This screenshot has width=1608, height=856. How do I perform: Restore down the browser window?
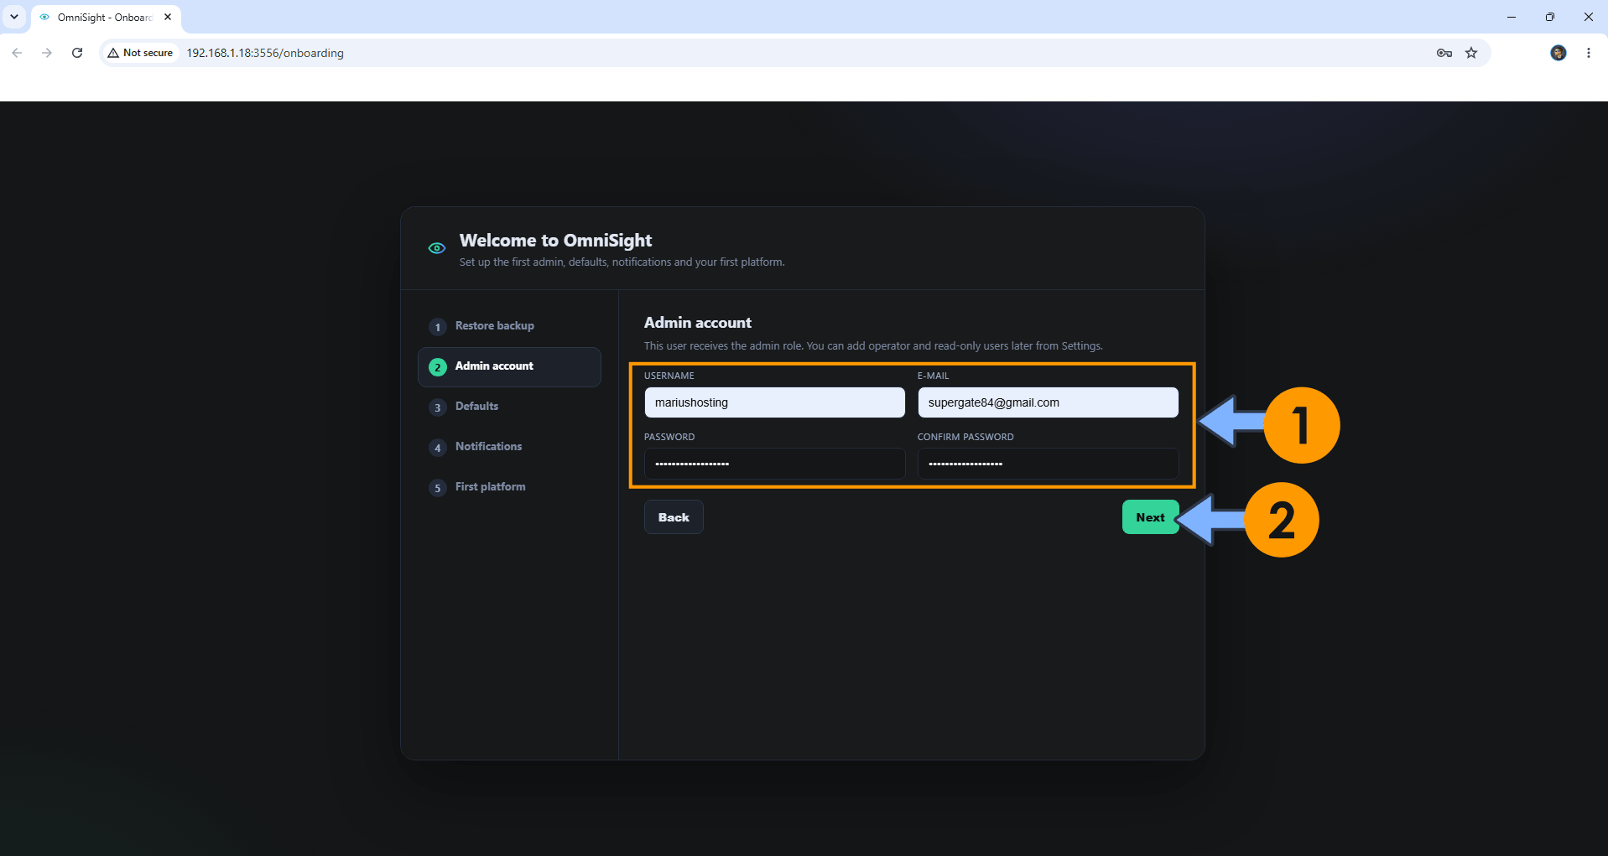click(1550, 17)
